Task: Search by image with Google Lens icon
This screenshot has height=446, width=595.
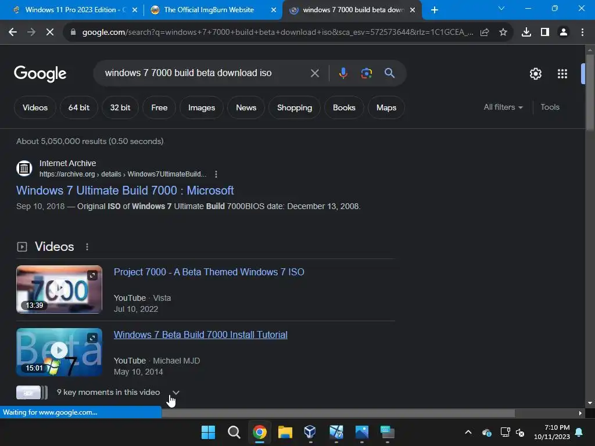Action: tap(366, 73)
